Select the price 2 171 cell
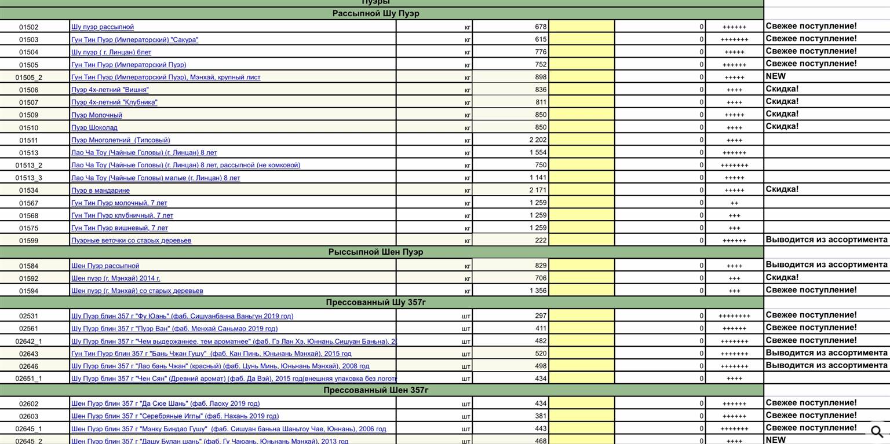The width and height of the screenshot is (890, 444). point(510,190)
